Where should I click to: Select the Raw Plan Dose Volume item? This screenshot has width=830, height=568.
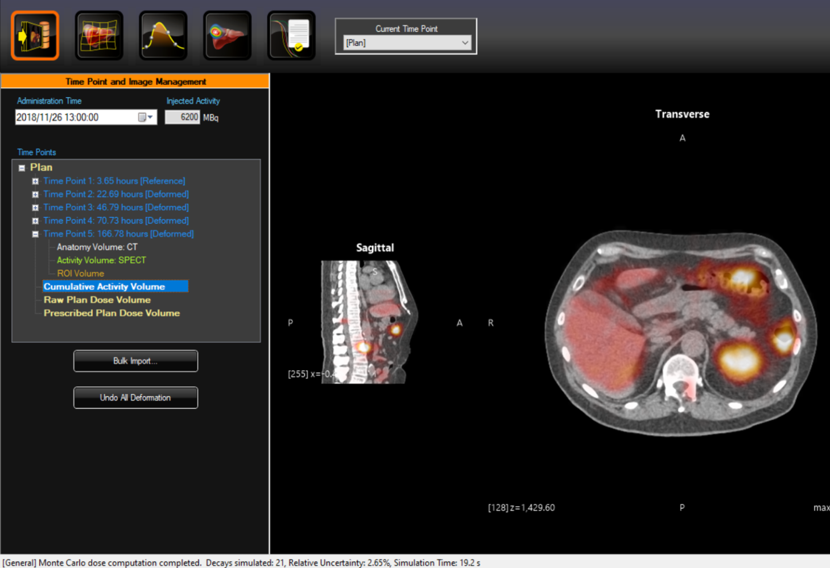pos(97,300)
